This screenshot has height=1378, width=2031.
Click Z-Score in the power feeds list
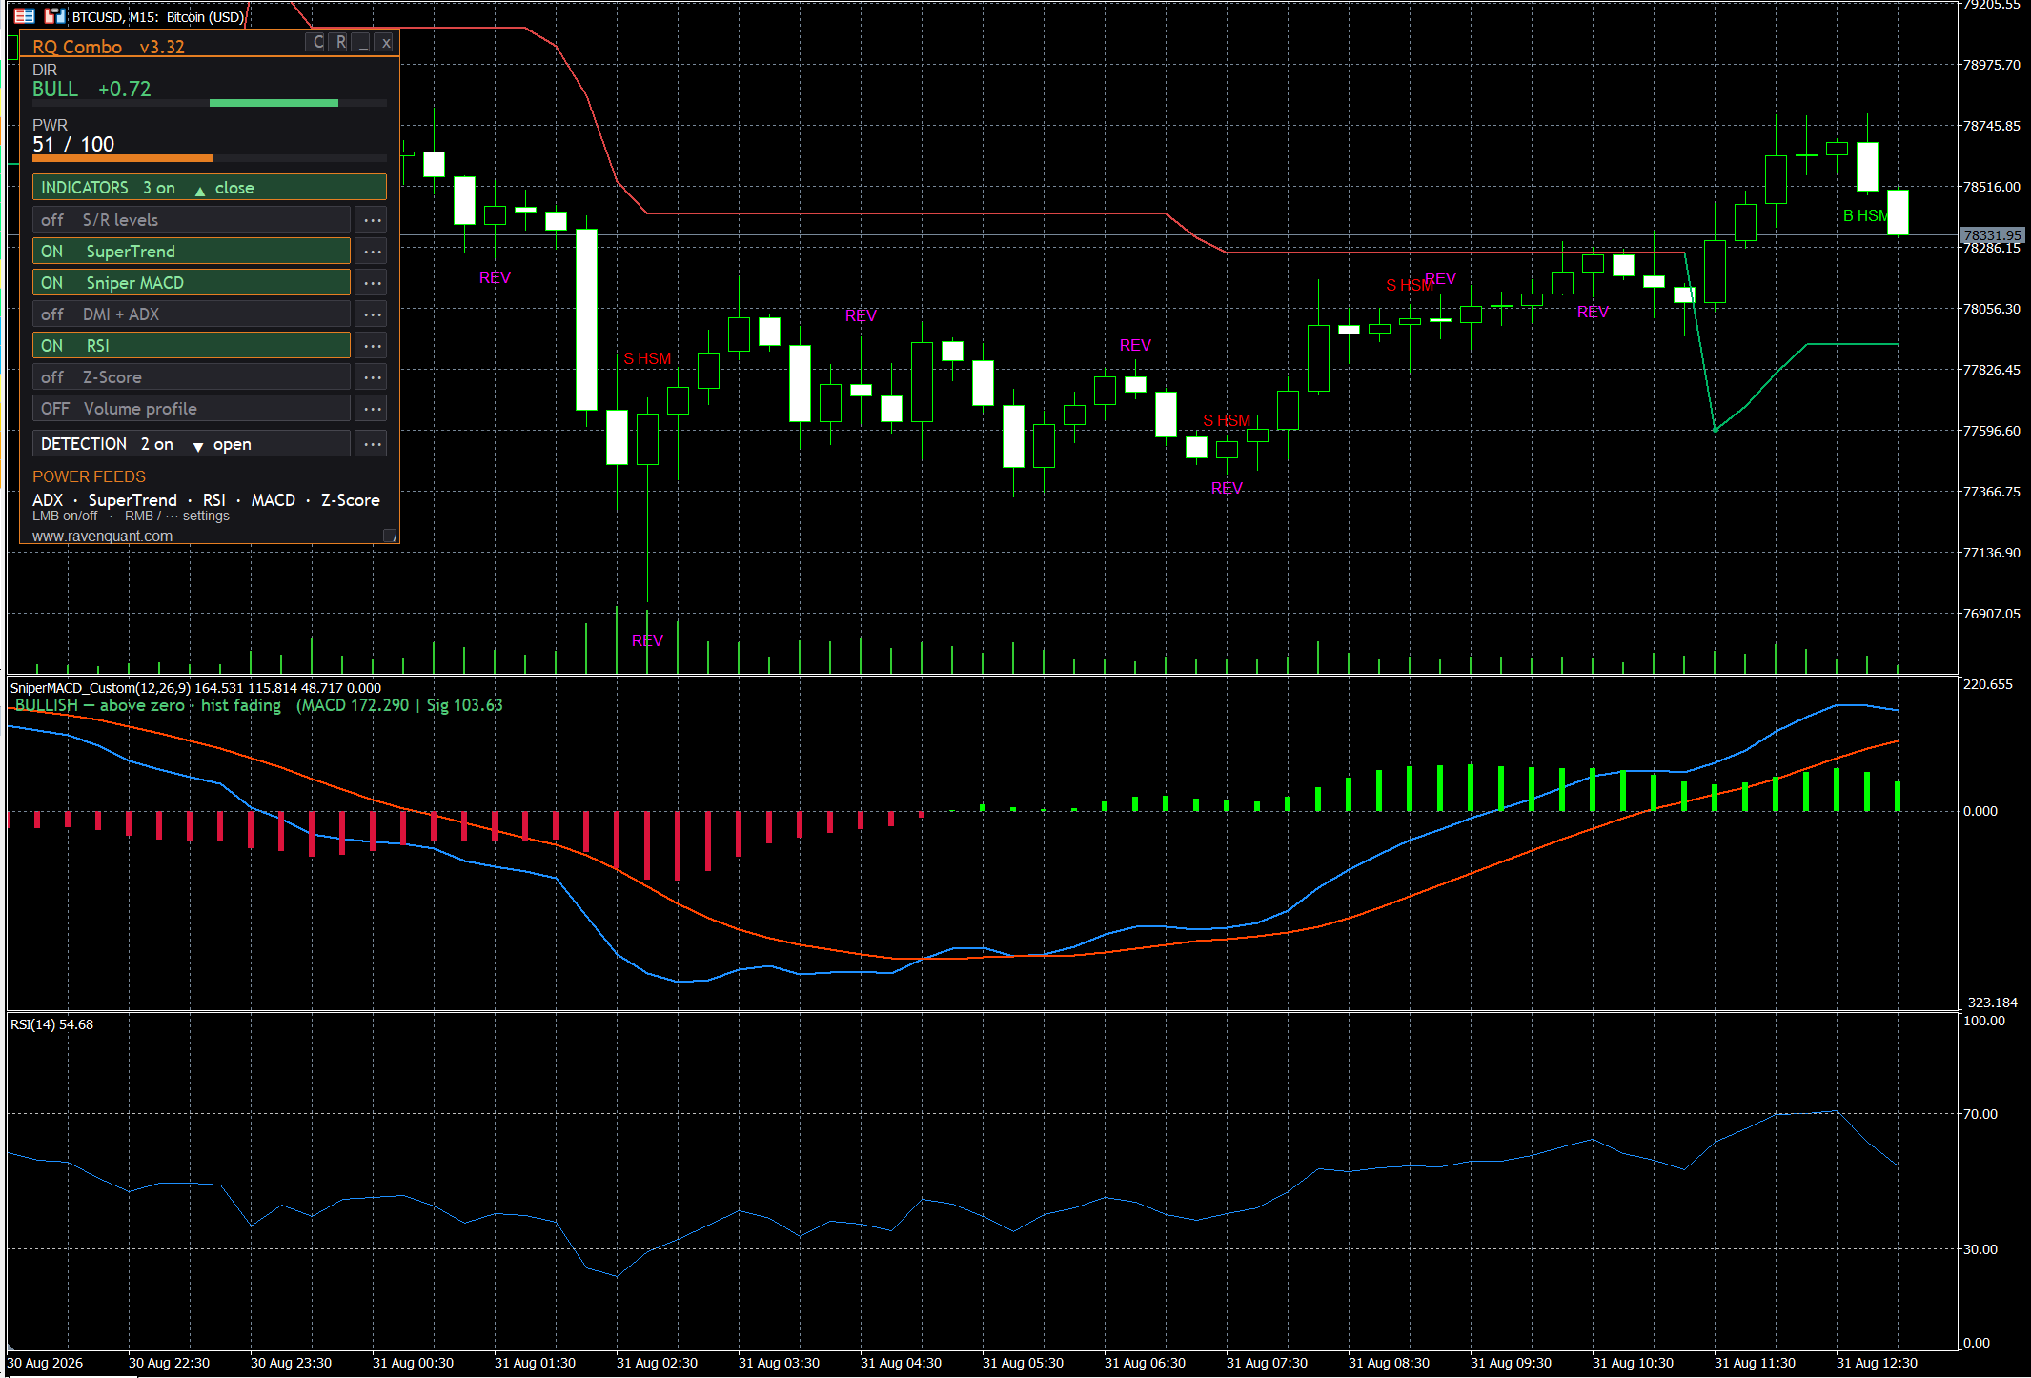coord(351,500)
